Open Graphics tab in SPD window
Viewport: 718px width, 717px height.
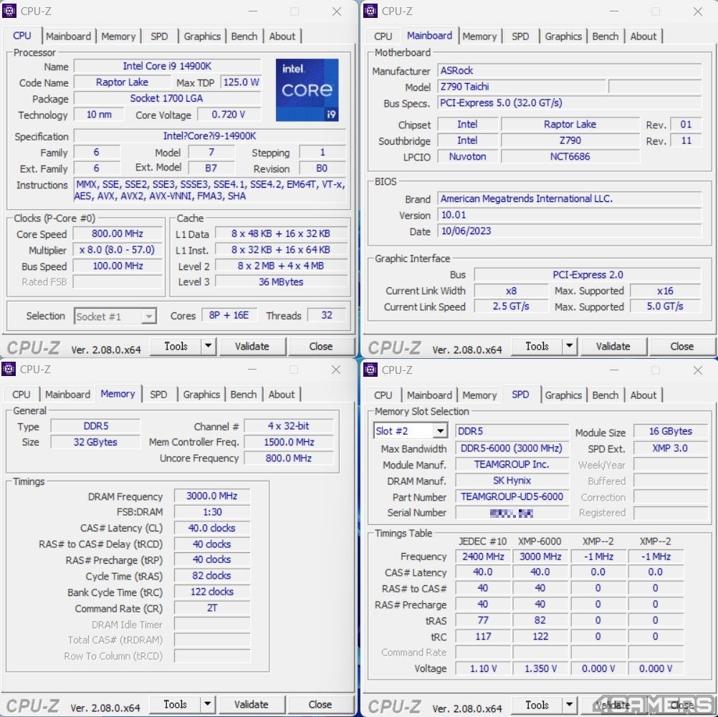563,395
